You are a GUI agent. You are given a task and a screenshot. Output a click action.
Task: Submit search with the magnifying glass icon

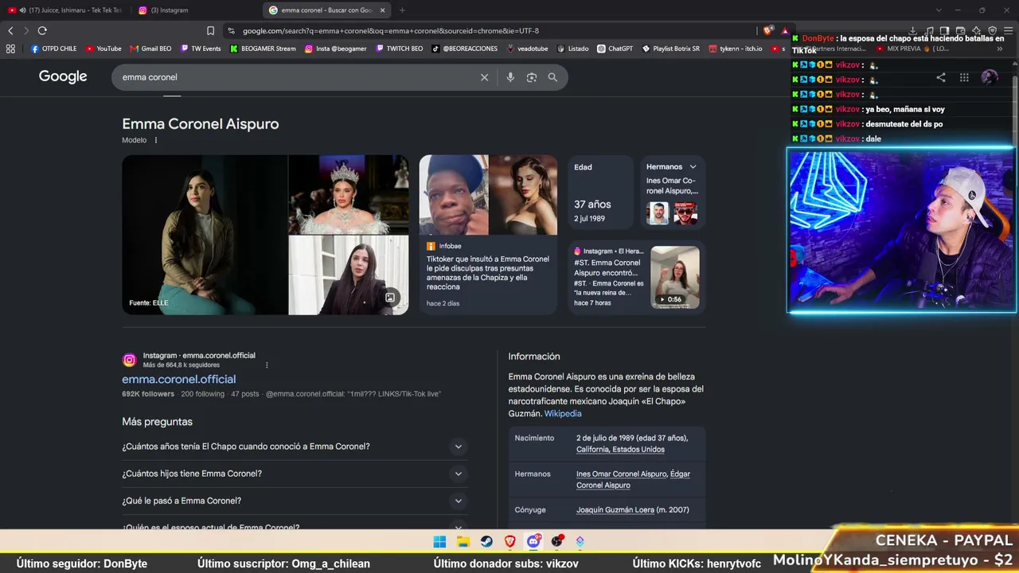pyautogui.click(x=552, y=77)
